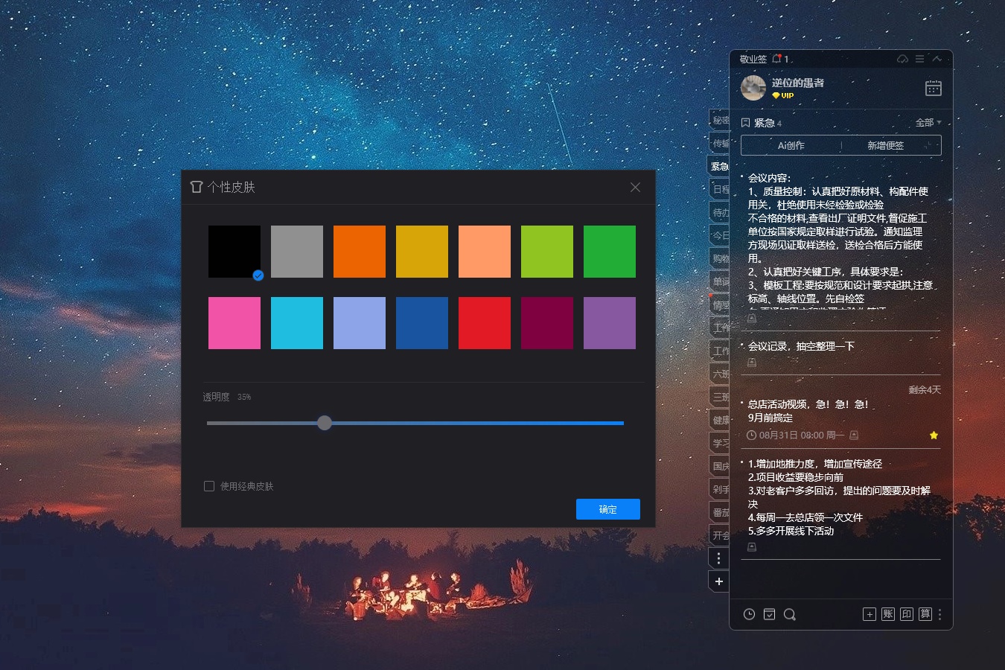Open the 单词 side tab
The image size is (1005, 670).
719,281
